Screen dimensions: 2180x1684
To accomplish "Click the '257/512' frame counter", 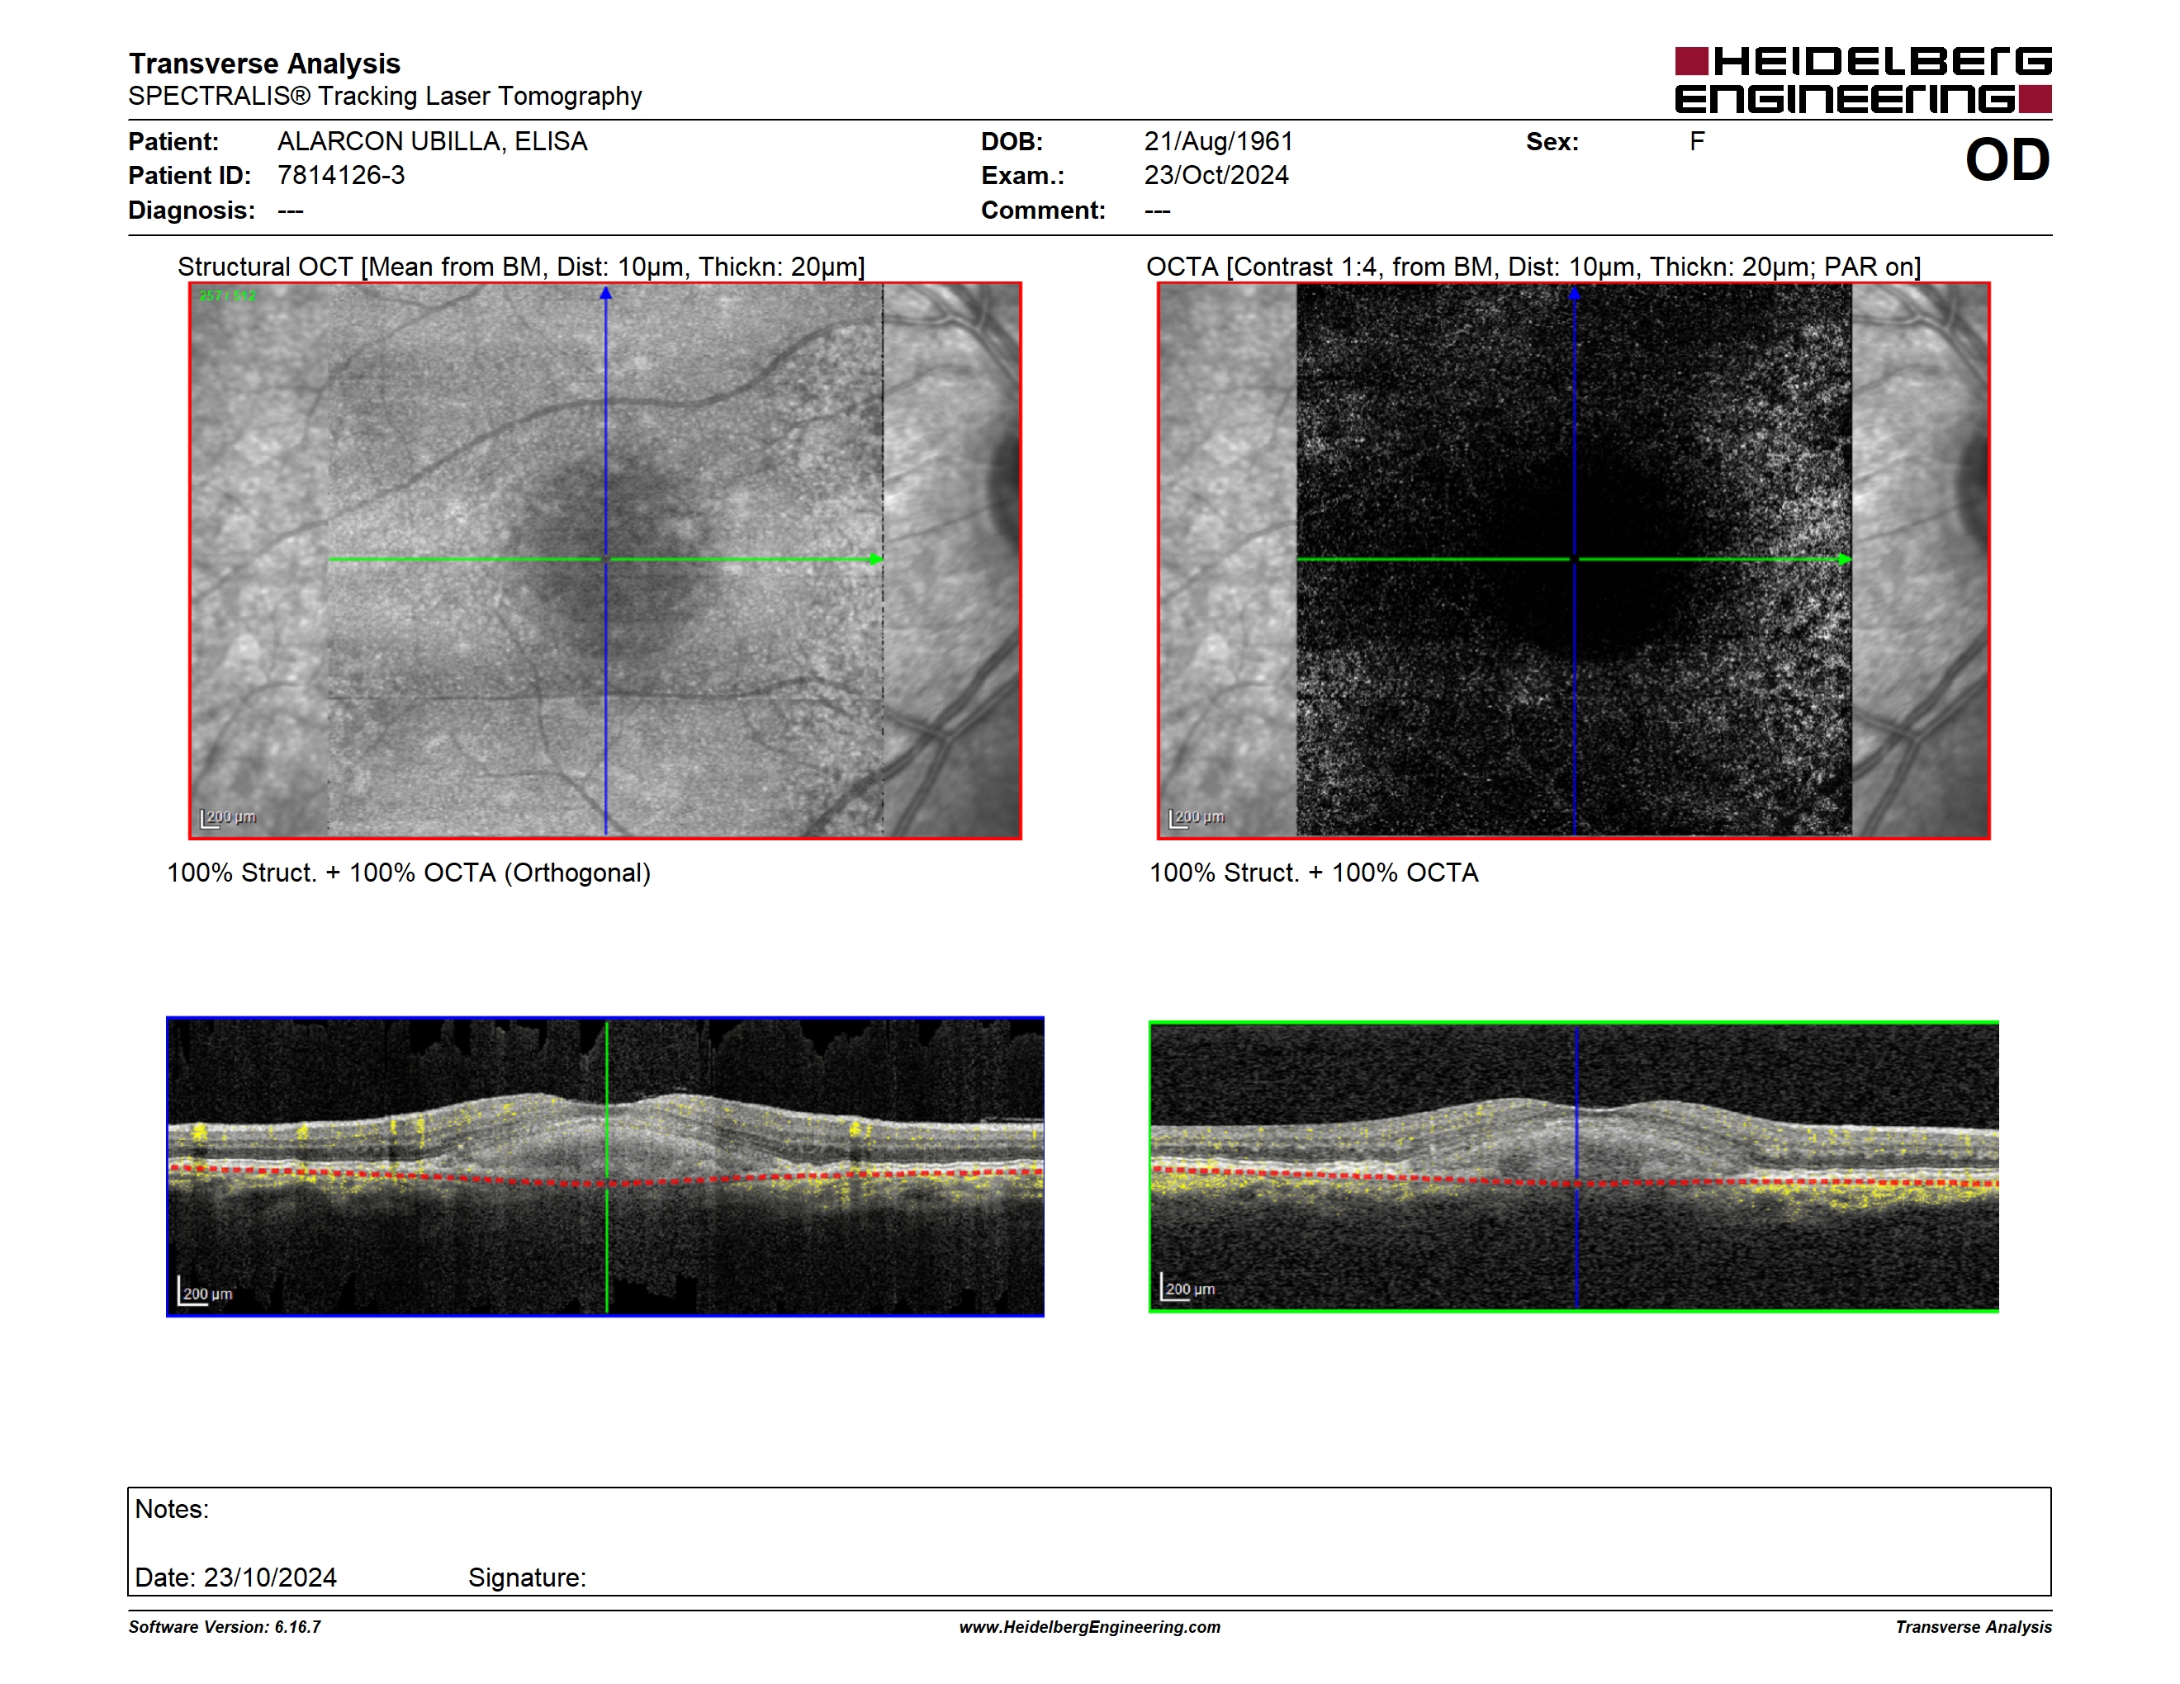I will [226, 296].
